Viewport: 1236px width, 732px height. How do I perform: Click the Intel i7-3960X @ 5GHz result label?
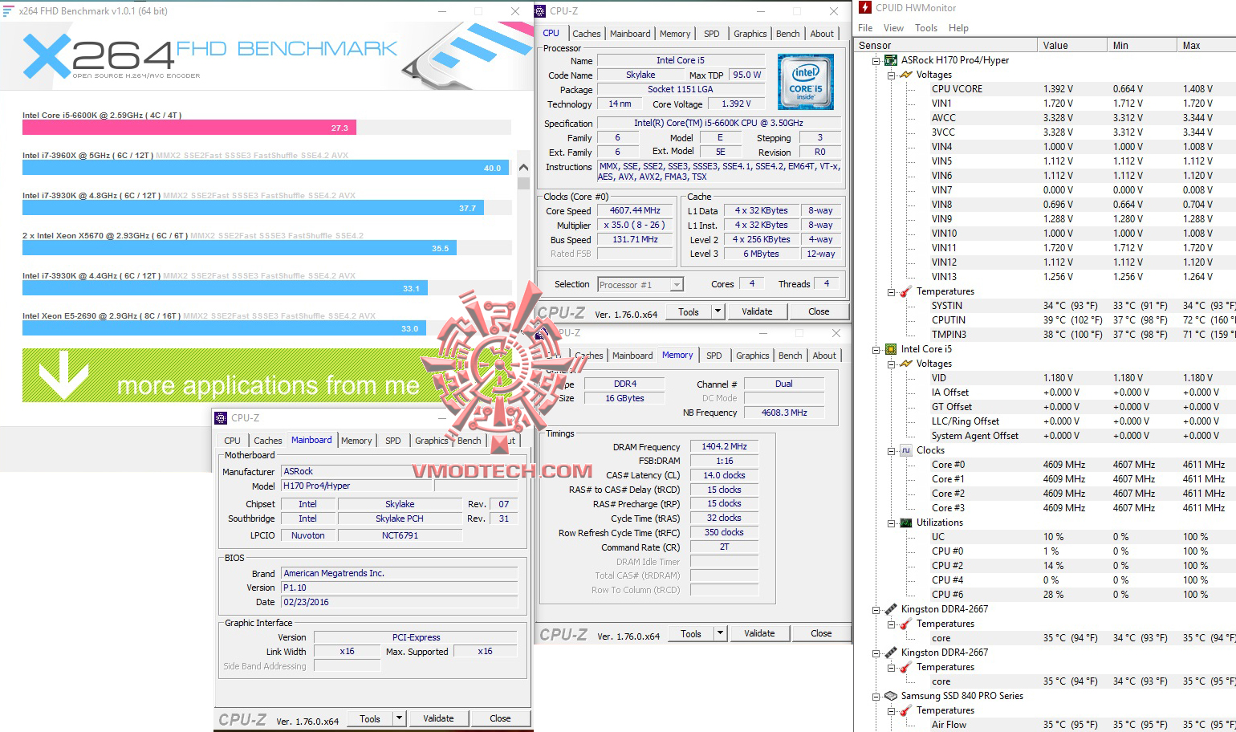point(87,156)
